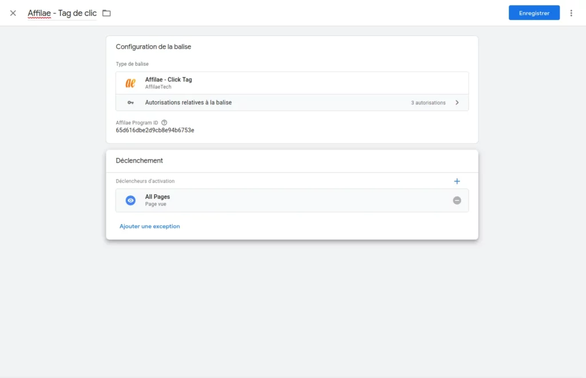Remove All Pages trigger with the minus icon

point(457,200)
